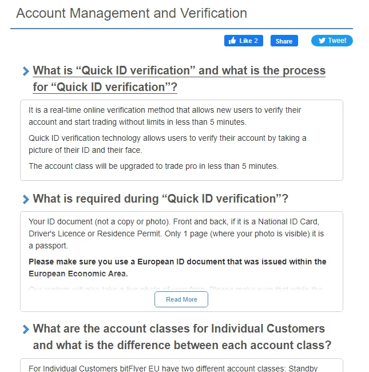The width and height of the screenshot is (369, 372).
Task: Click the Read More button
Action: (181, 299)
